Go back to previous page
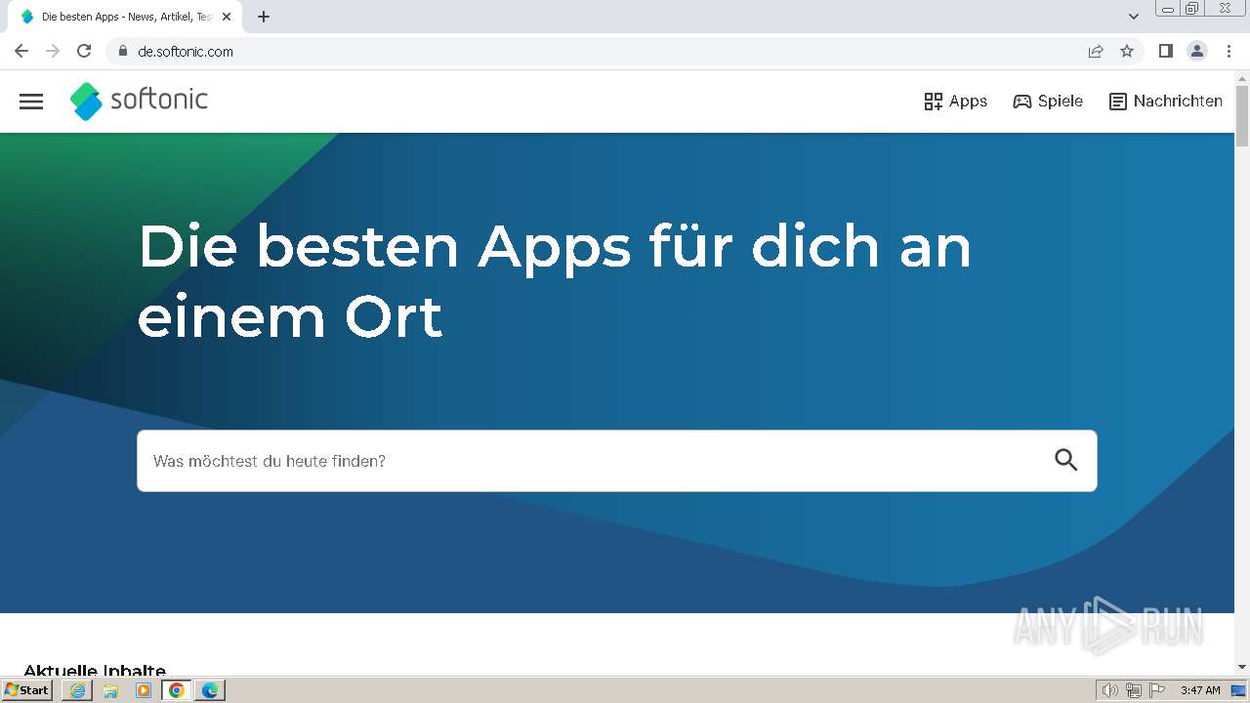 21,51
